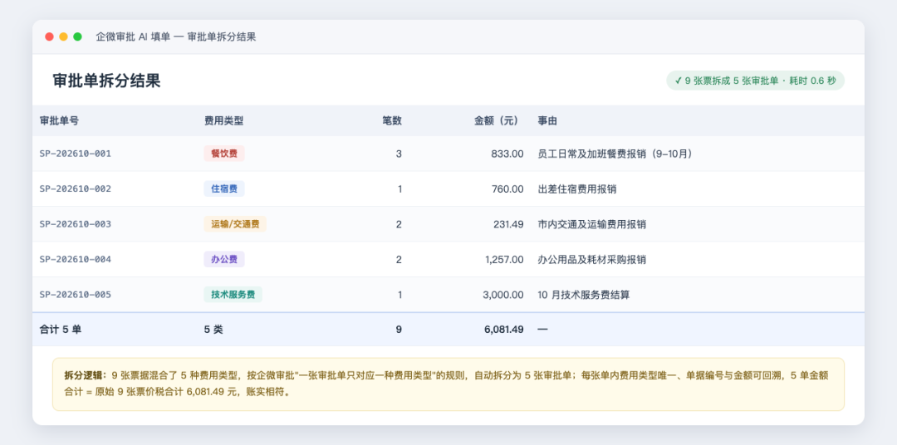Screen dimensions: 897x445
Task: Click the count 1 in the 技术服务费 row
Action: click(x=399, y=295)
